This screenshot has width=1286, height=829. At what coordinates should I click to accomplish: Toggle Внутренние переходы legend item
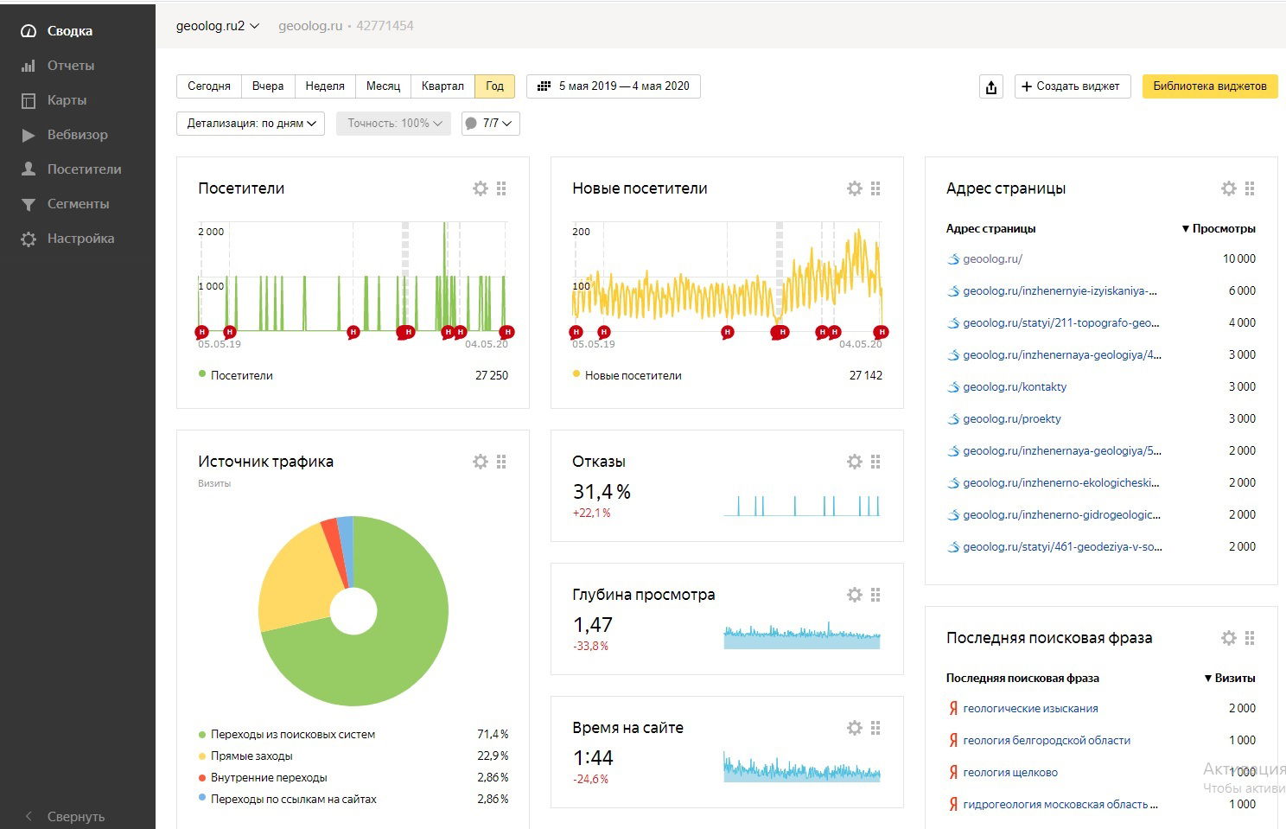point(263,778)
